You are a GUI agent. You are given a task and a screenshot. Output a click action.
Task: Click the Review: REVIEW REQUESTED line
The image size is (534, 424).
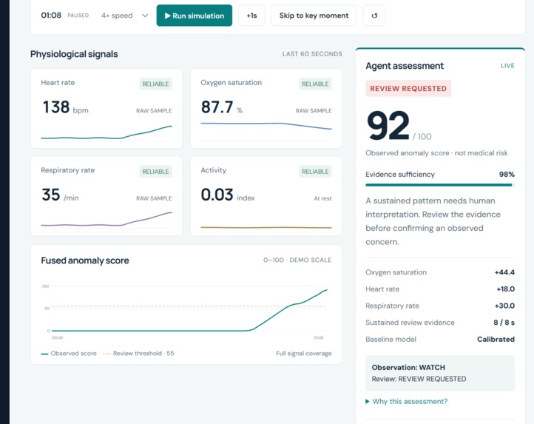point(419,379)
